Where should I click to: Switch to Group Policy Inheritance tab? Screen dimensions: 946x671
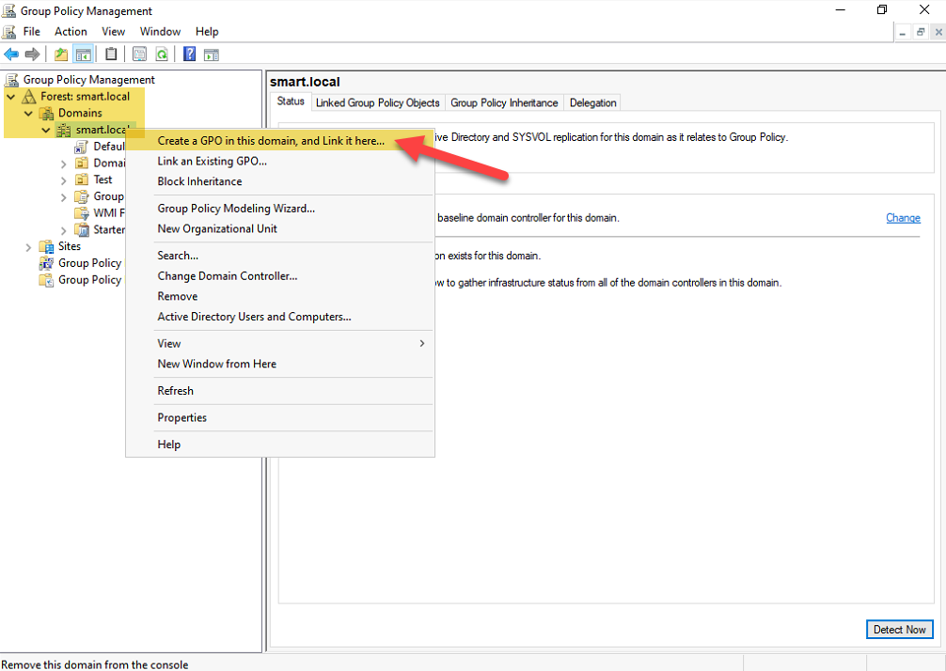click(504, 102)
